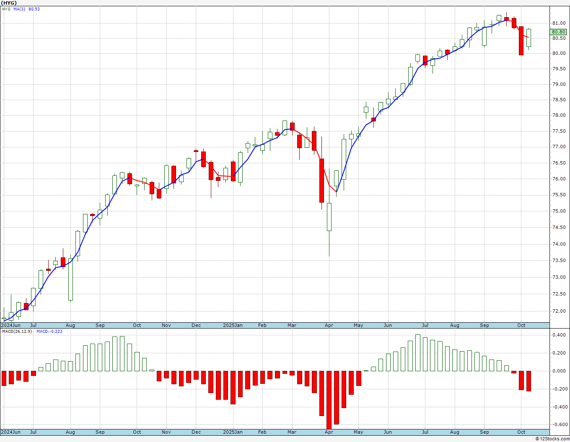Select the 75.00 price axis label
This screenshot has width=570, height=442.
pyautogui.click(x=558, y=211)
